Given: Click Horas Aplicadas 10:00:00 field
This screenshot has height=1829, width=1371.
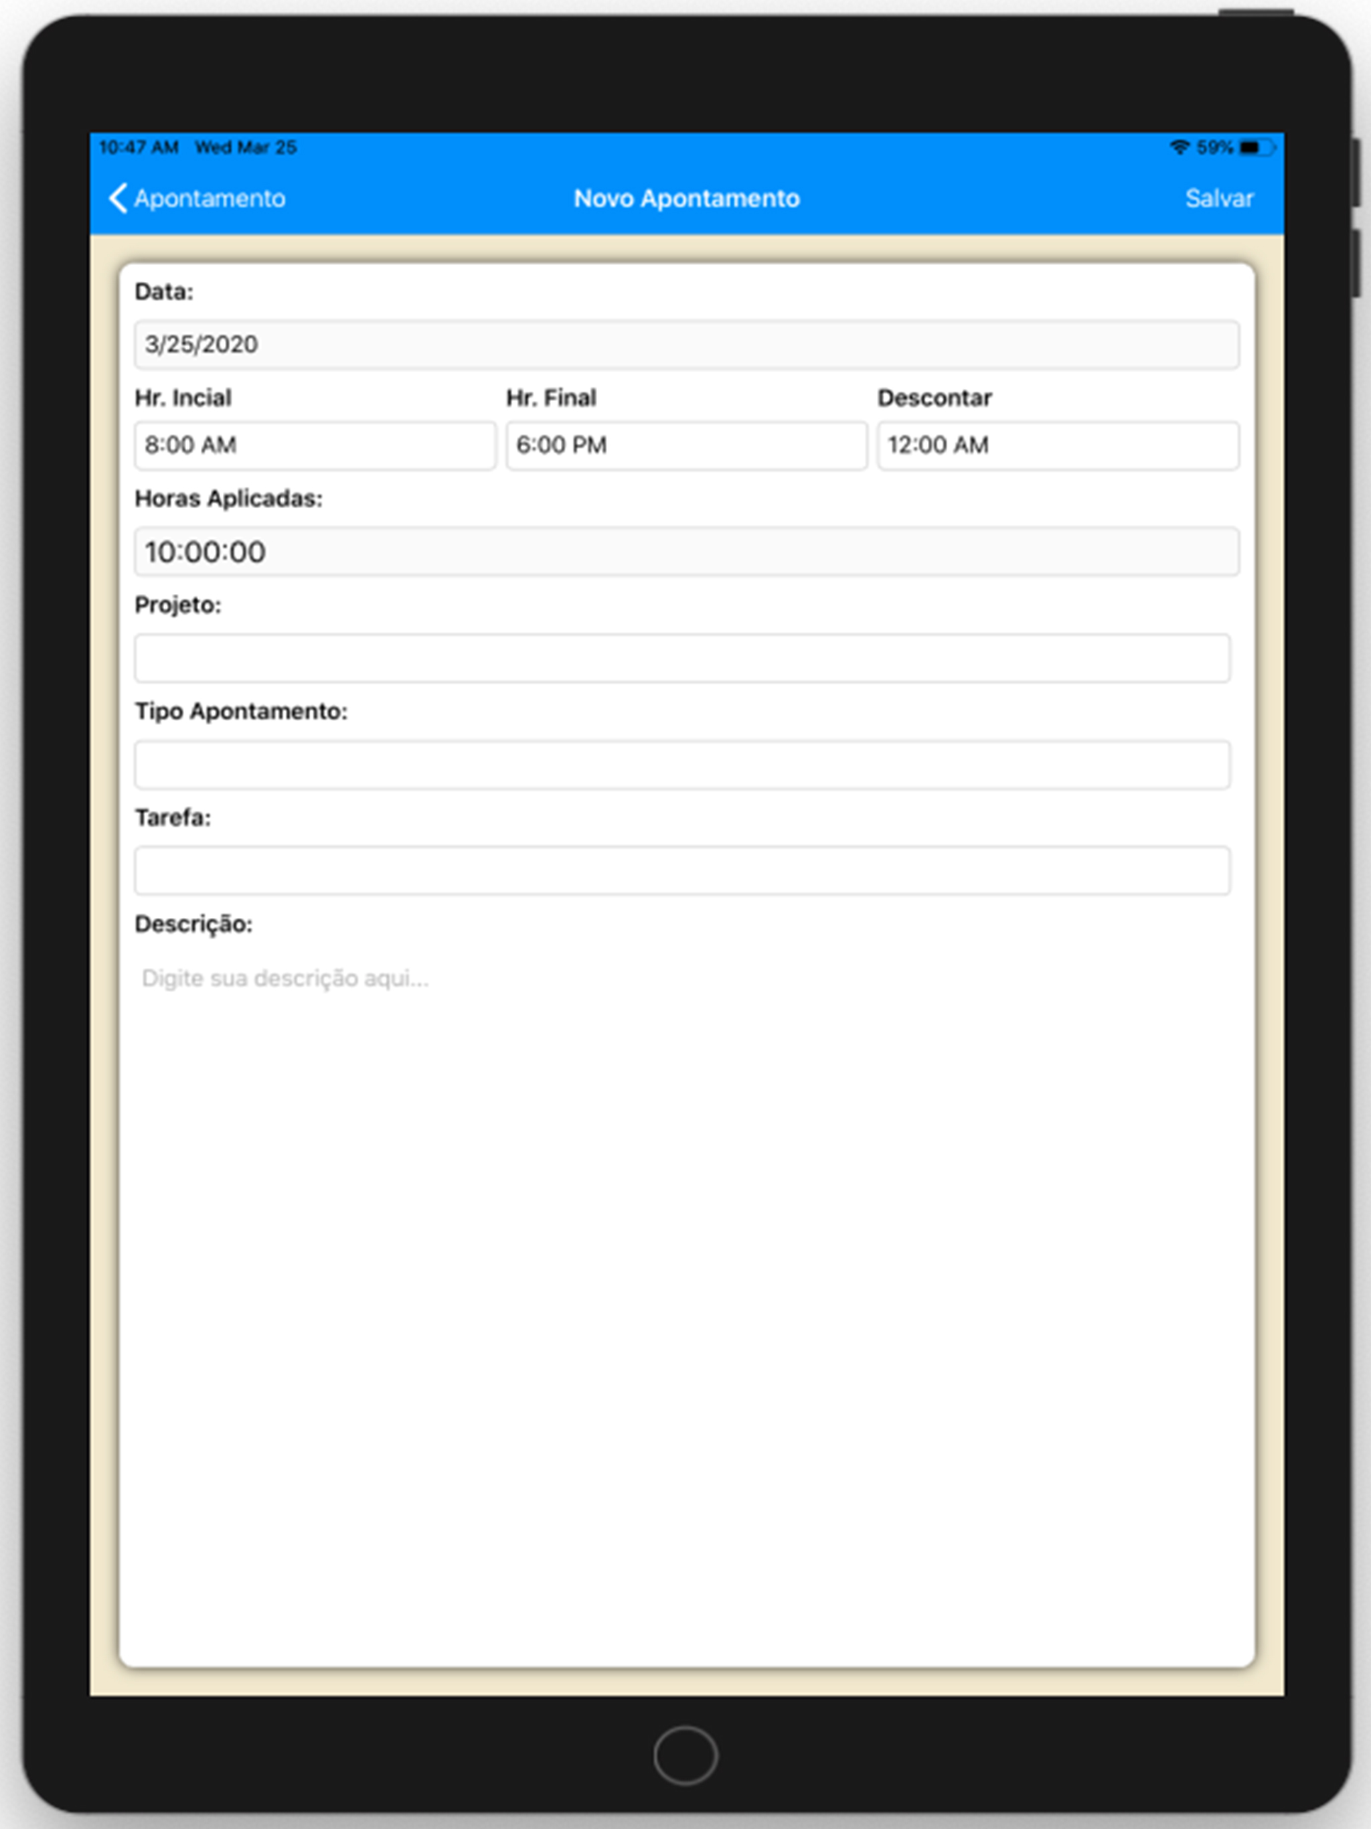Looking at the screenshot, I should pyautogui.click(x=686, y=552).
